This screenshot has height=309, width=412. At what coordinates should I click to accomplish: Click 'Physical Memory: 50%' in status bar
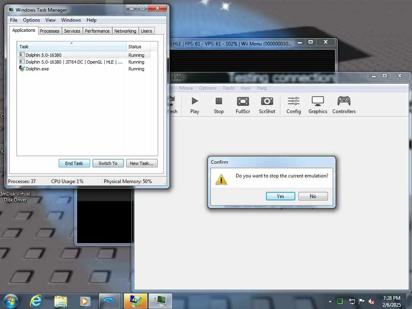(x=128, y=181)
